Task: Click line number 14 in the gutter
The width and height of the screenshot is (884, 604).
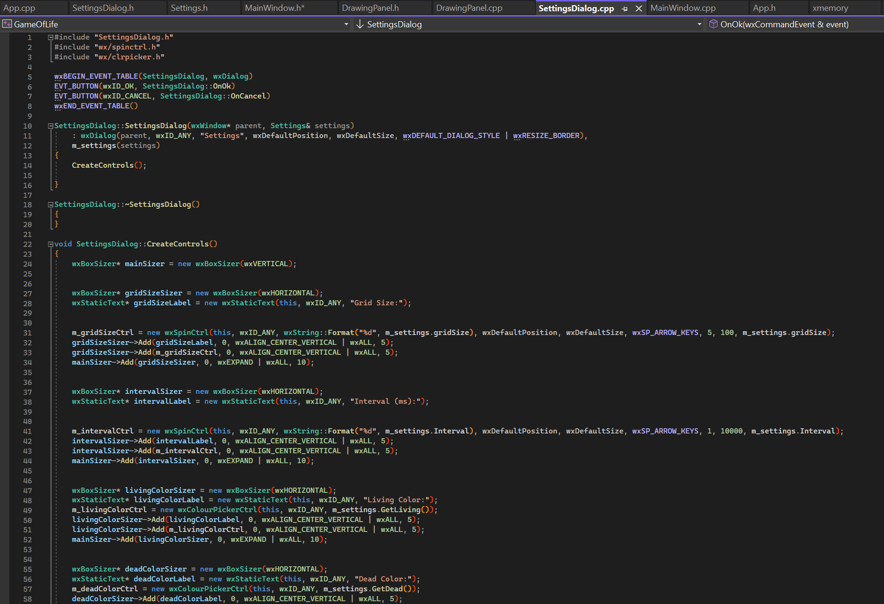Action: (27, 165)
